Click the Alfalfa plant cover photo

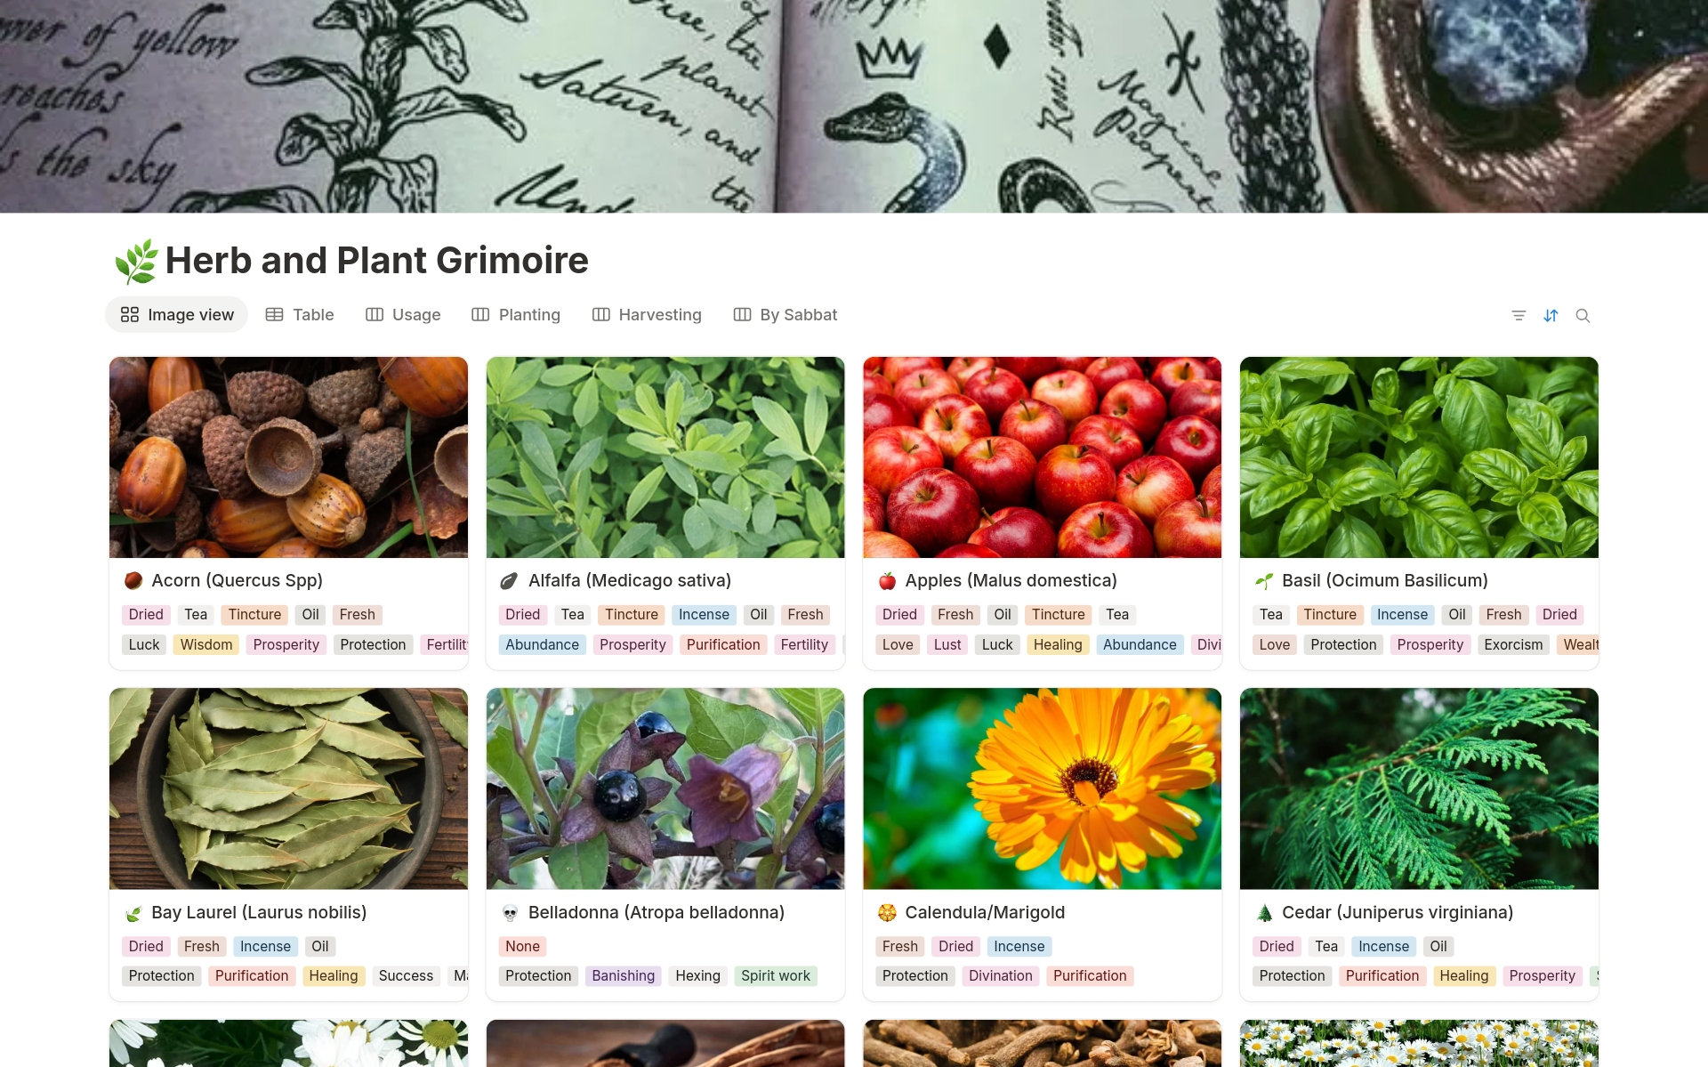pos(665,457)
